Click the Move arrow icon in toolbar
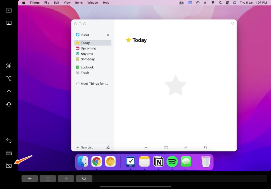271x189 pixels. coord(186,147)
